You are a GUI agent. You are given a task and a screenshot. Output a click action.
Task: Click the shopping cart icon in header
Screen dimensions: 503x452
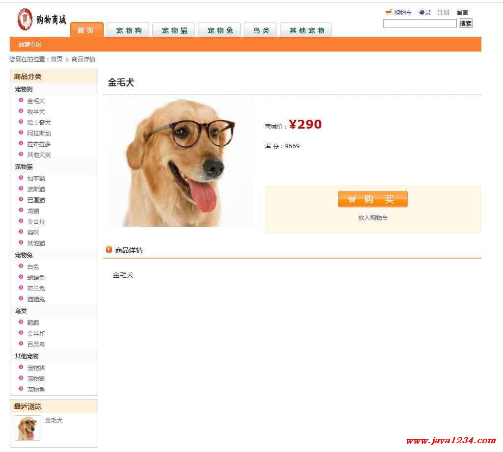click(389, 12)
